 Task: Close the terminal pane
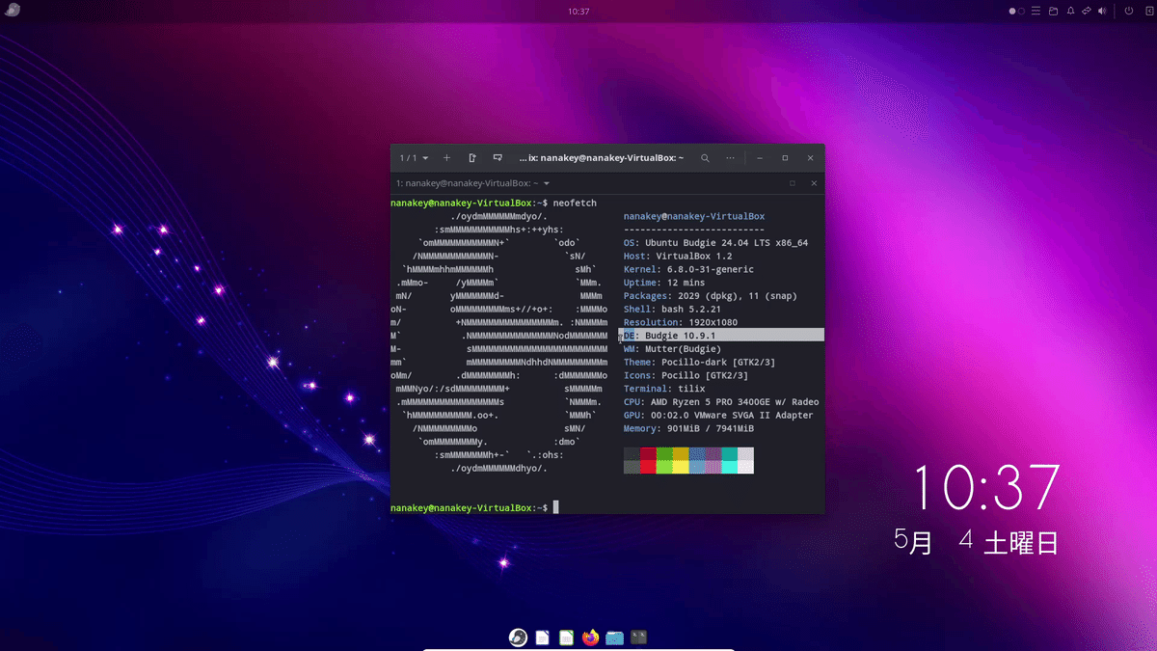point(814,183)
